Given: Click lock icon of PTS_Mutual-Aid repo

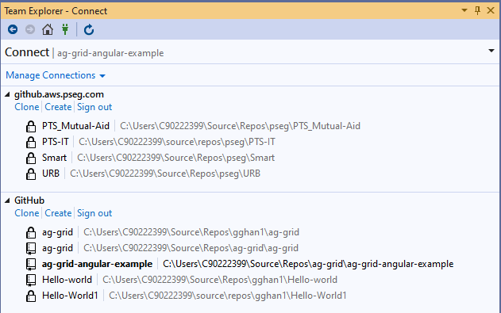Looking at the screenshot, I should pos(31,126).
